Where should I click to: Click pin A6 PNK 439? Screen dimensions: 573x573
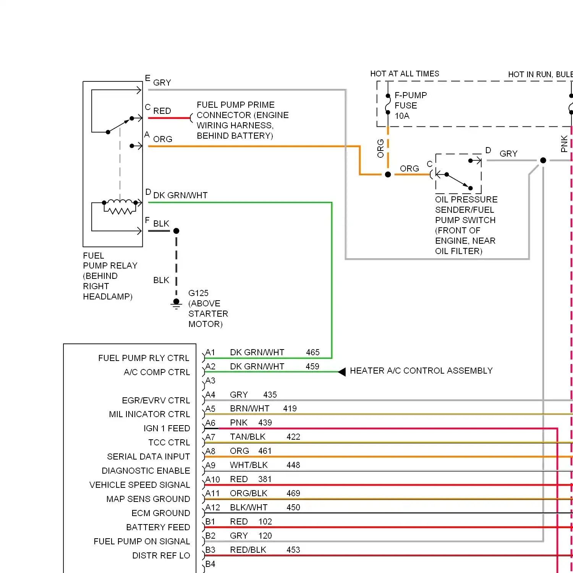click(239, 422)
